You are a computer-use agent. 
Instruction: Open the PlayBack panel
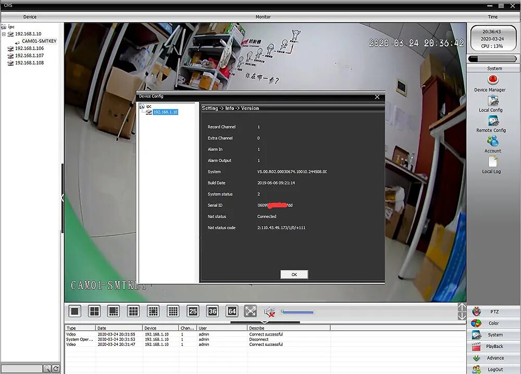pos(494,346)
